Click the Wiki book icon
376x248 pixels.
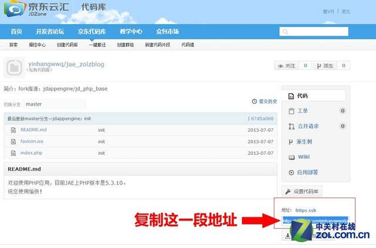[291, 157]
